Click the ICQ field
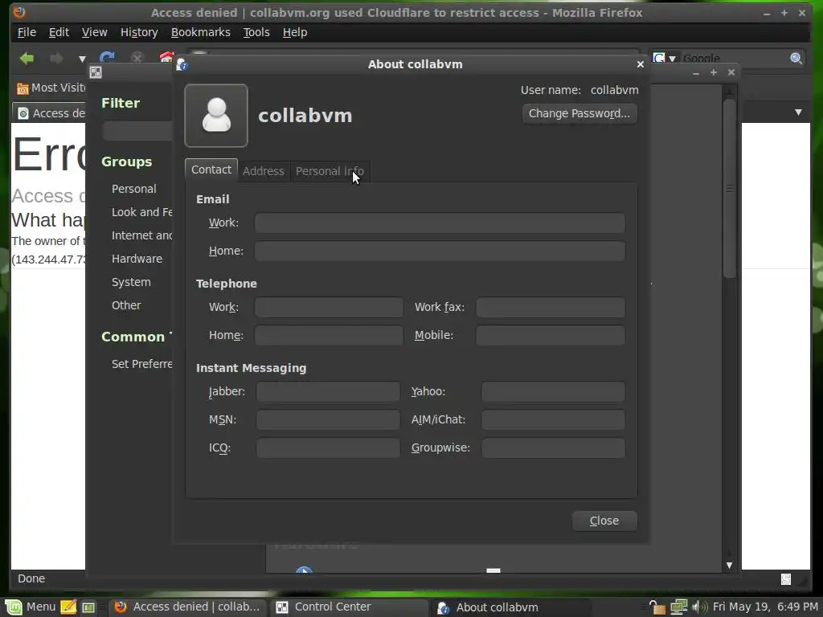823x617 pixels. (328, 448)
